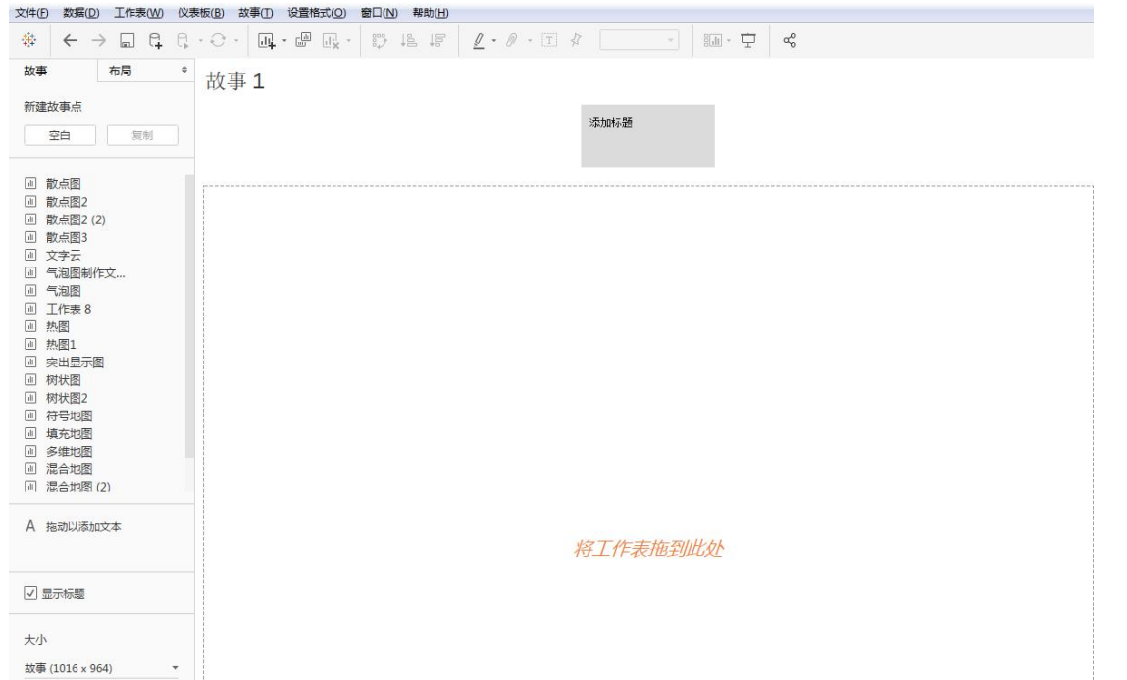
Task: Click the pause auto updates icon
Action: coord(182,41)
